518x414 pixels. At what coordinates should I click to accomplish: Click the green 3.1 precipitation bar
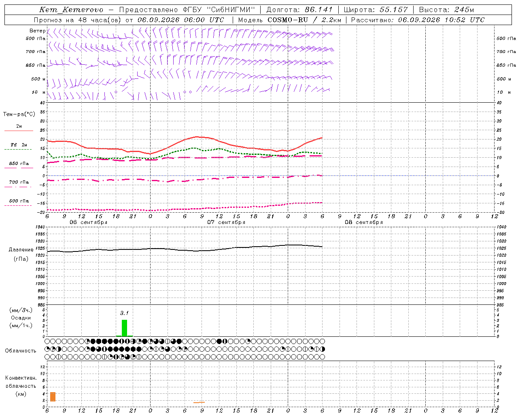point(124,328)
